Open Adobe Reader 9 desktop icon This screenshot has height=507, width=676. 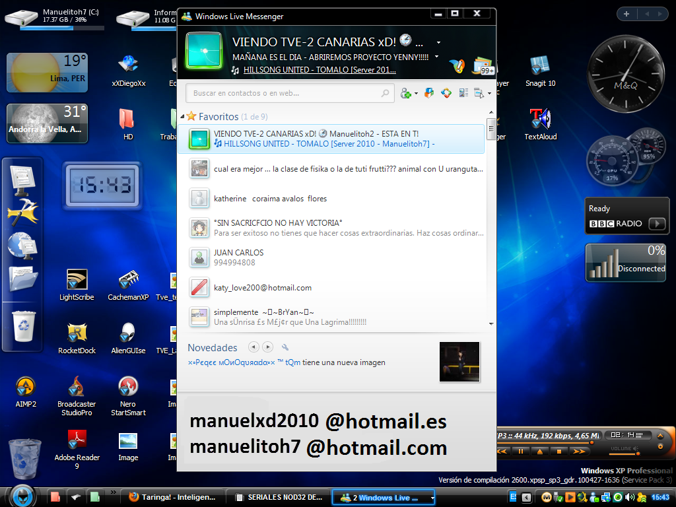77,449
